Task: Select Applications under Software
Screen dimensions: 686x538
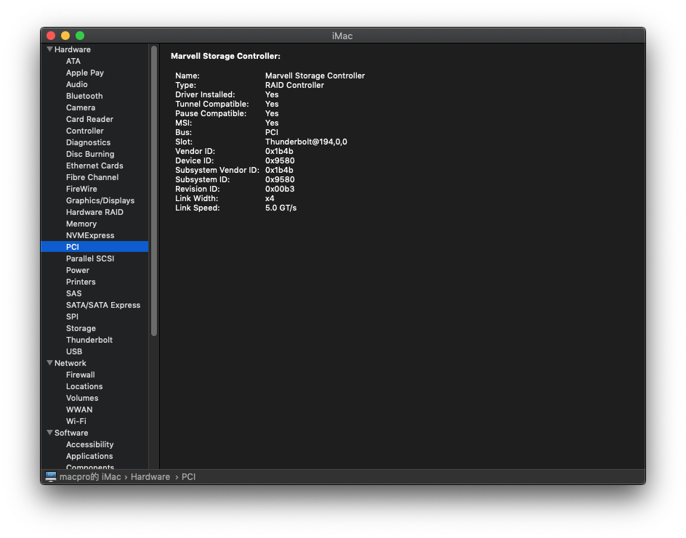Action: 89,456
